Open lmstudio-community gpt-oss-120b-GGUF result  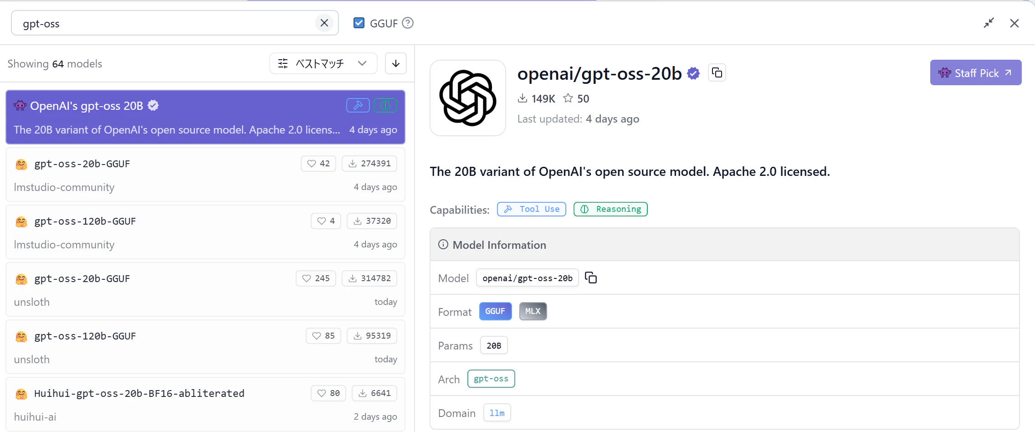click(205, 232)
